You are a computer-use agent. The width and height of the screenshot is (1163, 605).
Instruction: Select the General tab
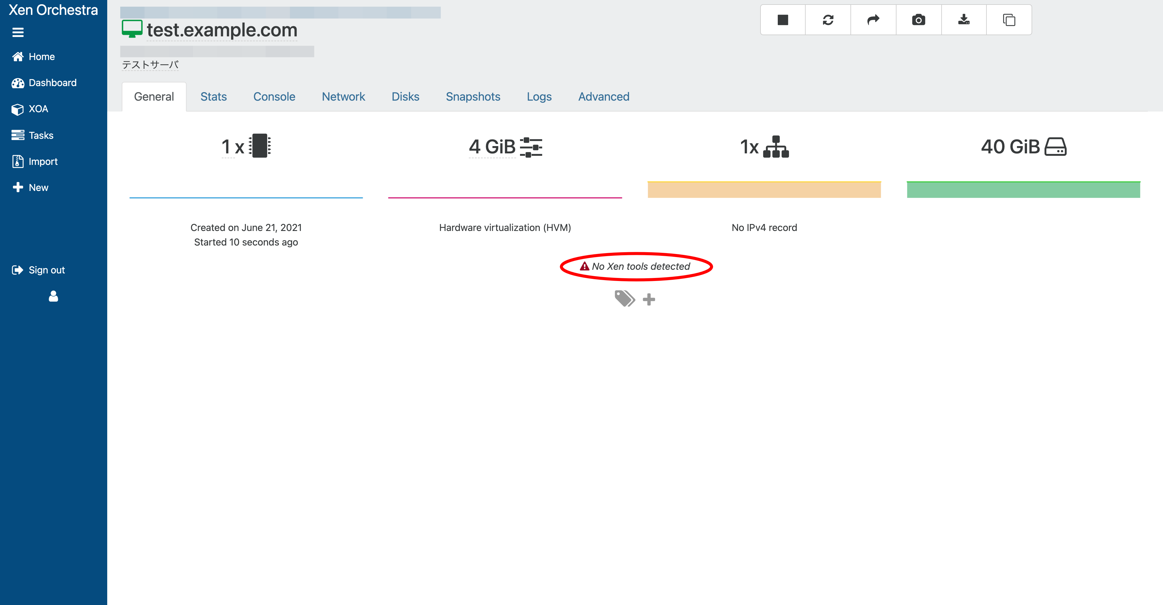(154, 97)
